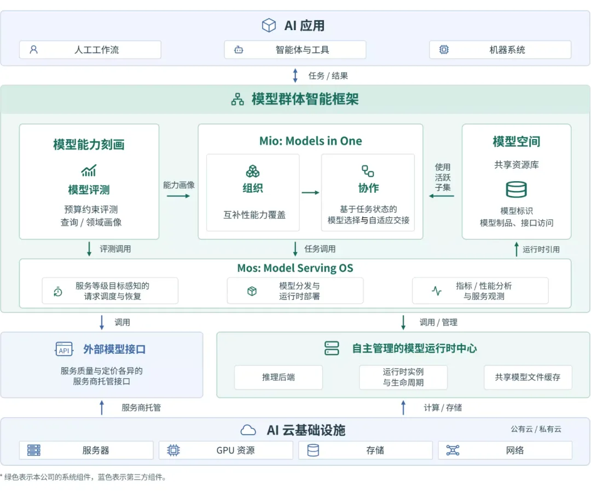
Task: Click the chart icon above 模型评测
Action: [89, 170]
